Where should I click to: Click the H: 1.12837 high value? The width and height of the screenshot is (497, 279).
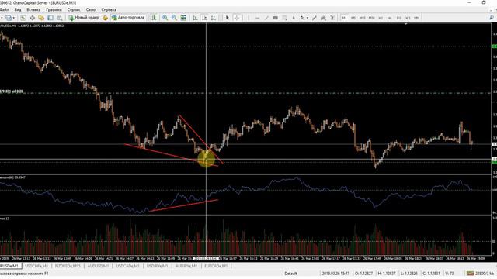point(387,274)
